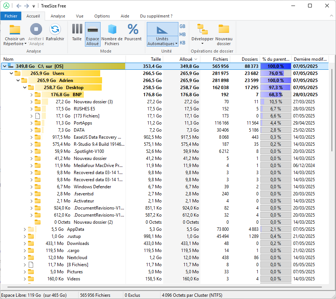Select Unités Automatiques ruler icon

pos(162,29)
